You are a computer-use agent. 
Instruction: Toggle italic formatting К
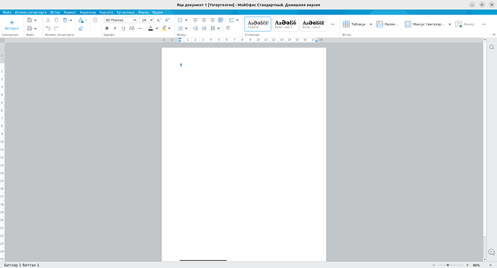coord(115,28)
